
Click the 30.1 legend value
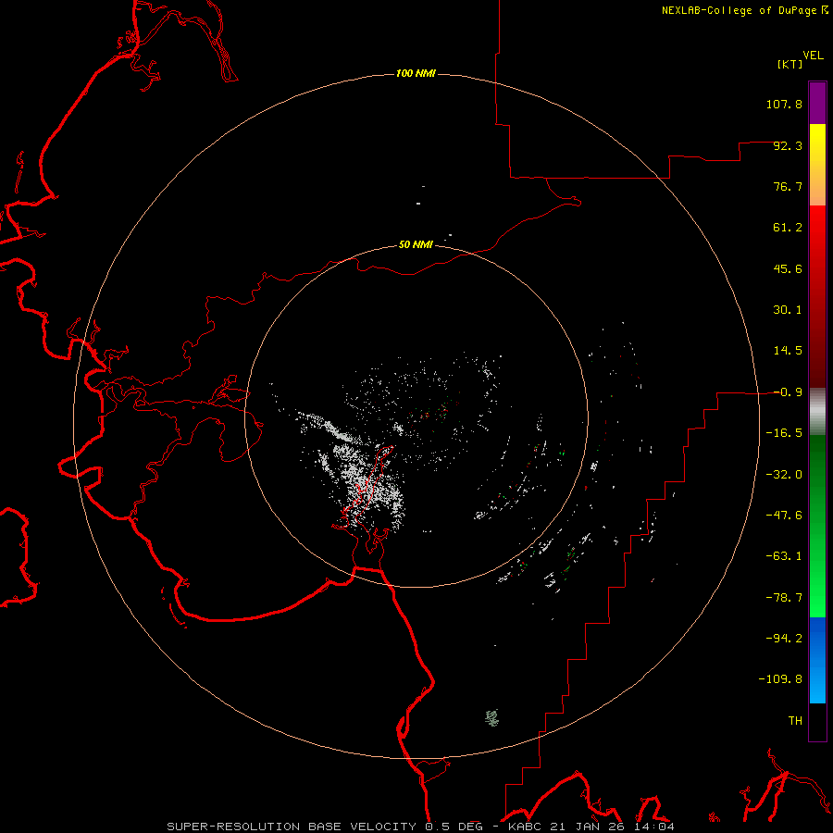pyautogui.click(x=788, y=310)
